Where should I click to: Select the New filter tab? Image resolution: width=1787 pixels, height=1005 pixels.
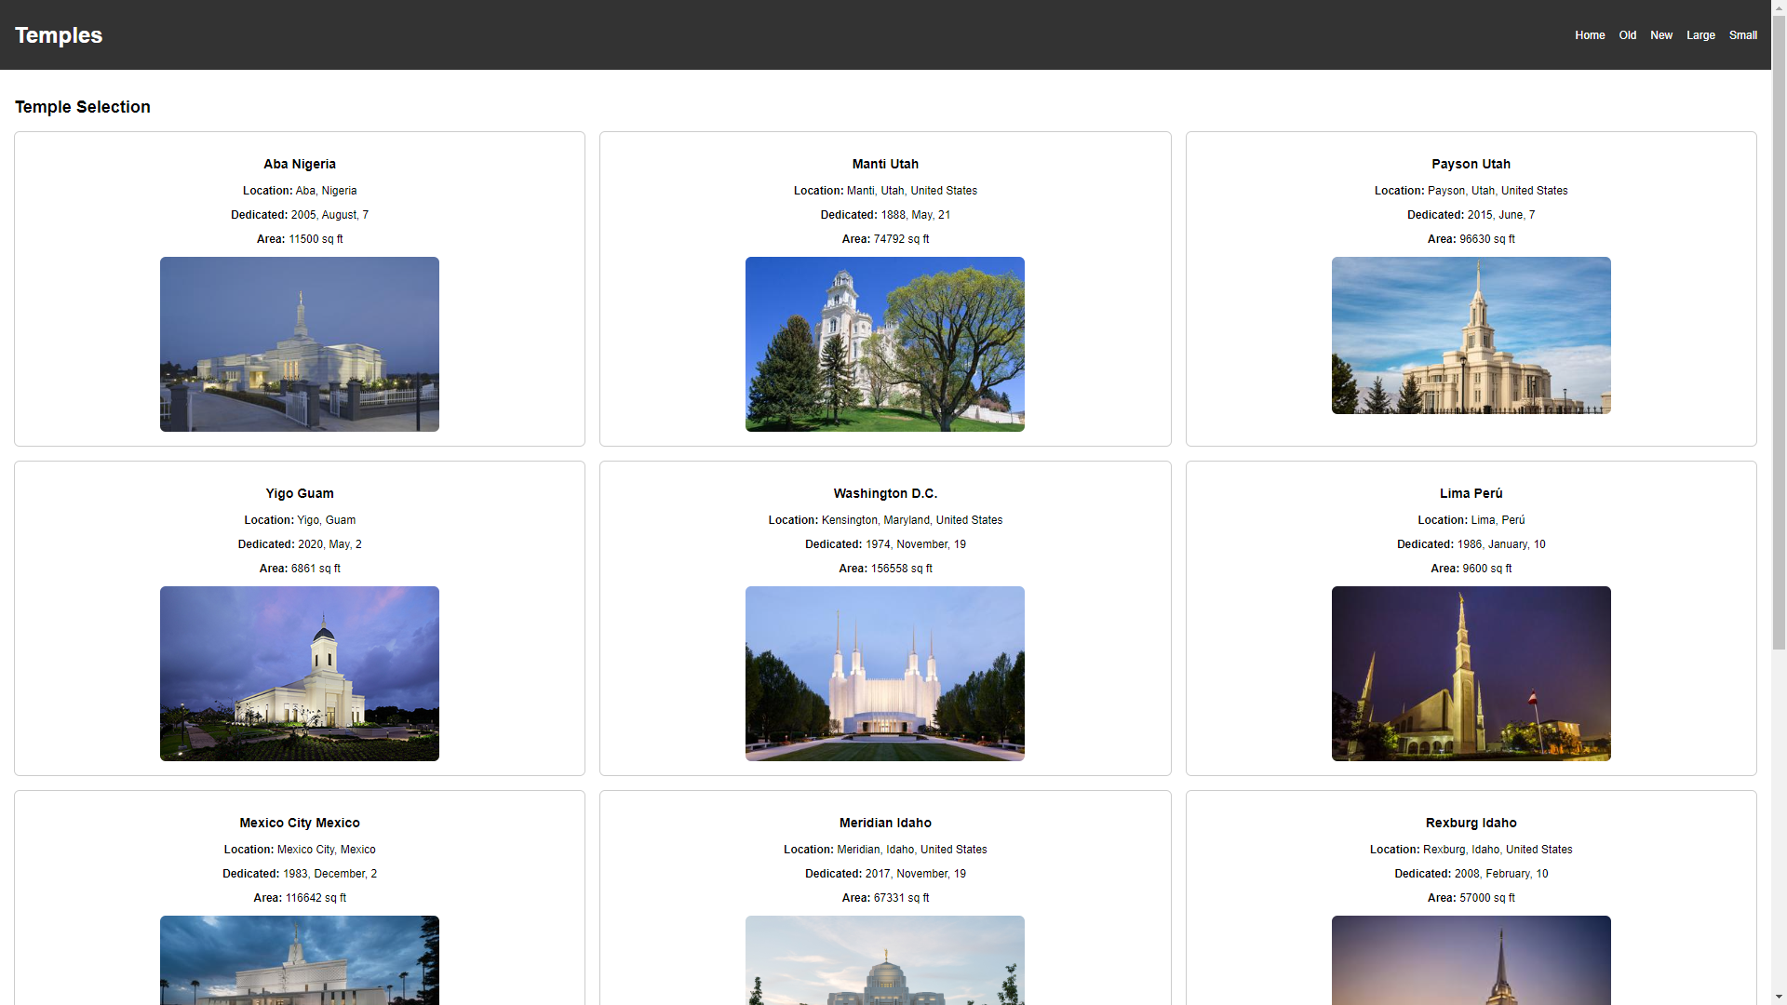tap(1661, 34)
